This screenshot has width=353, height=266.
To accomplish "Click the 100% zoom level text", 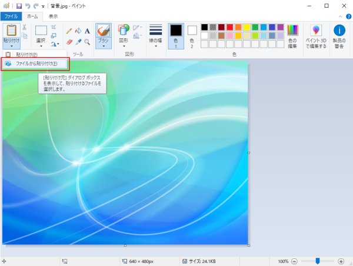I will tap(283, 261).
